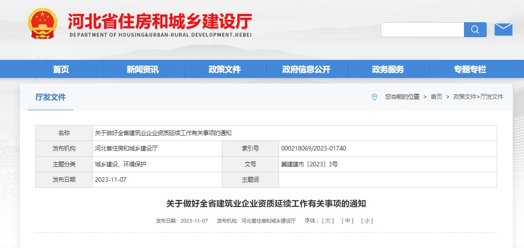The width and height of the screenshot is (524, 248).
Task: Click the 发布机构 line below headline
Action: (x=256, y=221)
